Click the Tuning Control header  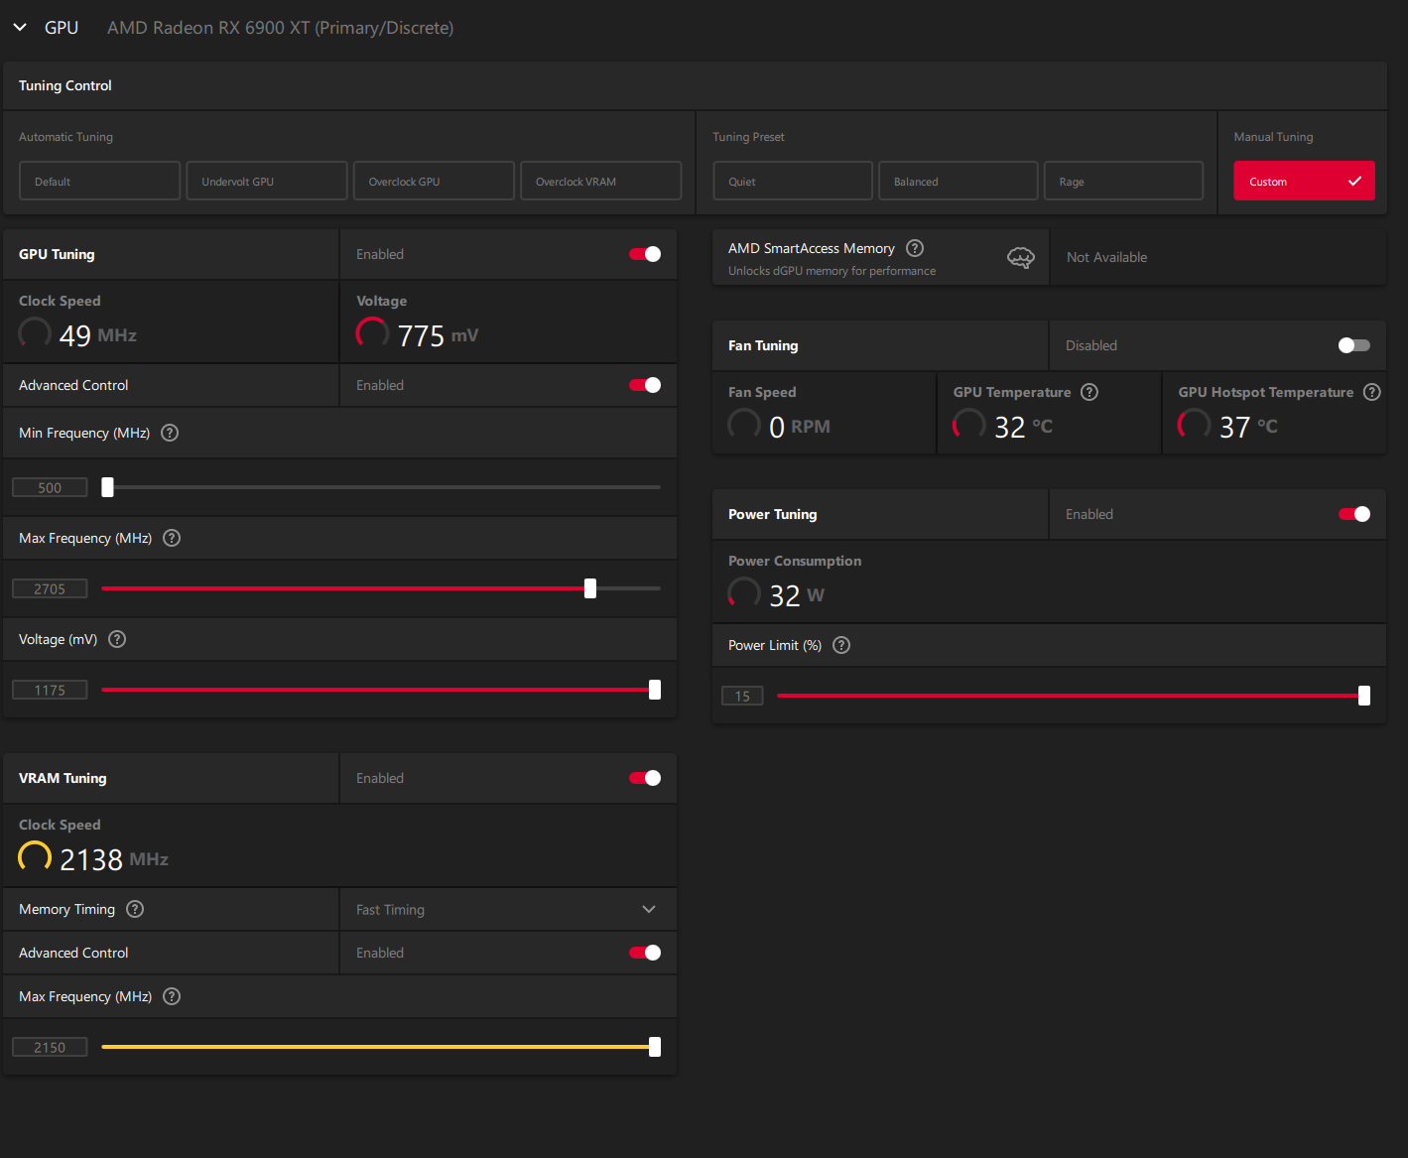65,85
